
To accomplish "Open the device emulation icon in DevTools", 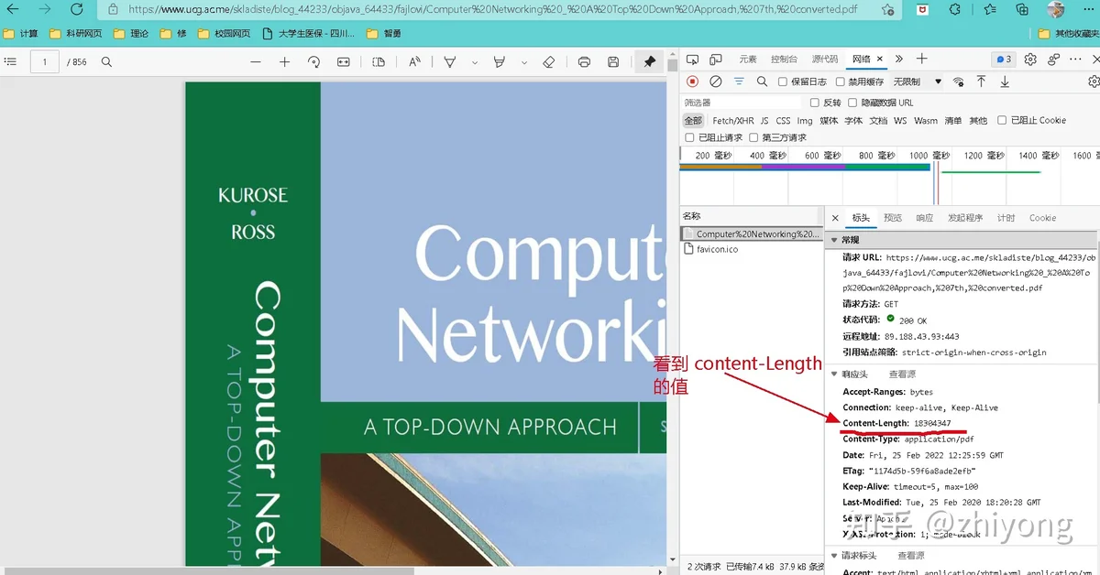I will point(716,59).
